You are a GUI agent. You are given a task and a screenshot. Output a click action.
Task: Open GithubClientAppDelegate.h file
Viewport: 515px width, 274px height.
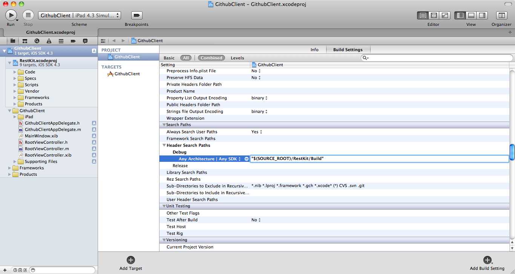point(52,123)
